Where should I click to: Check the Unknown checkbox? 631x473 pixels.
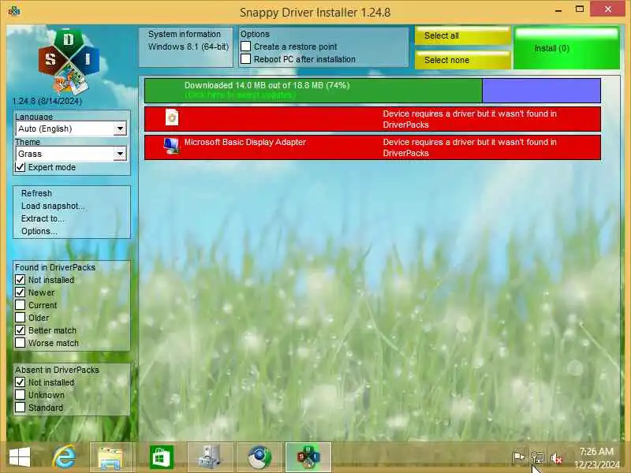coord(21,395)
